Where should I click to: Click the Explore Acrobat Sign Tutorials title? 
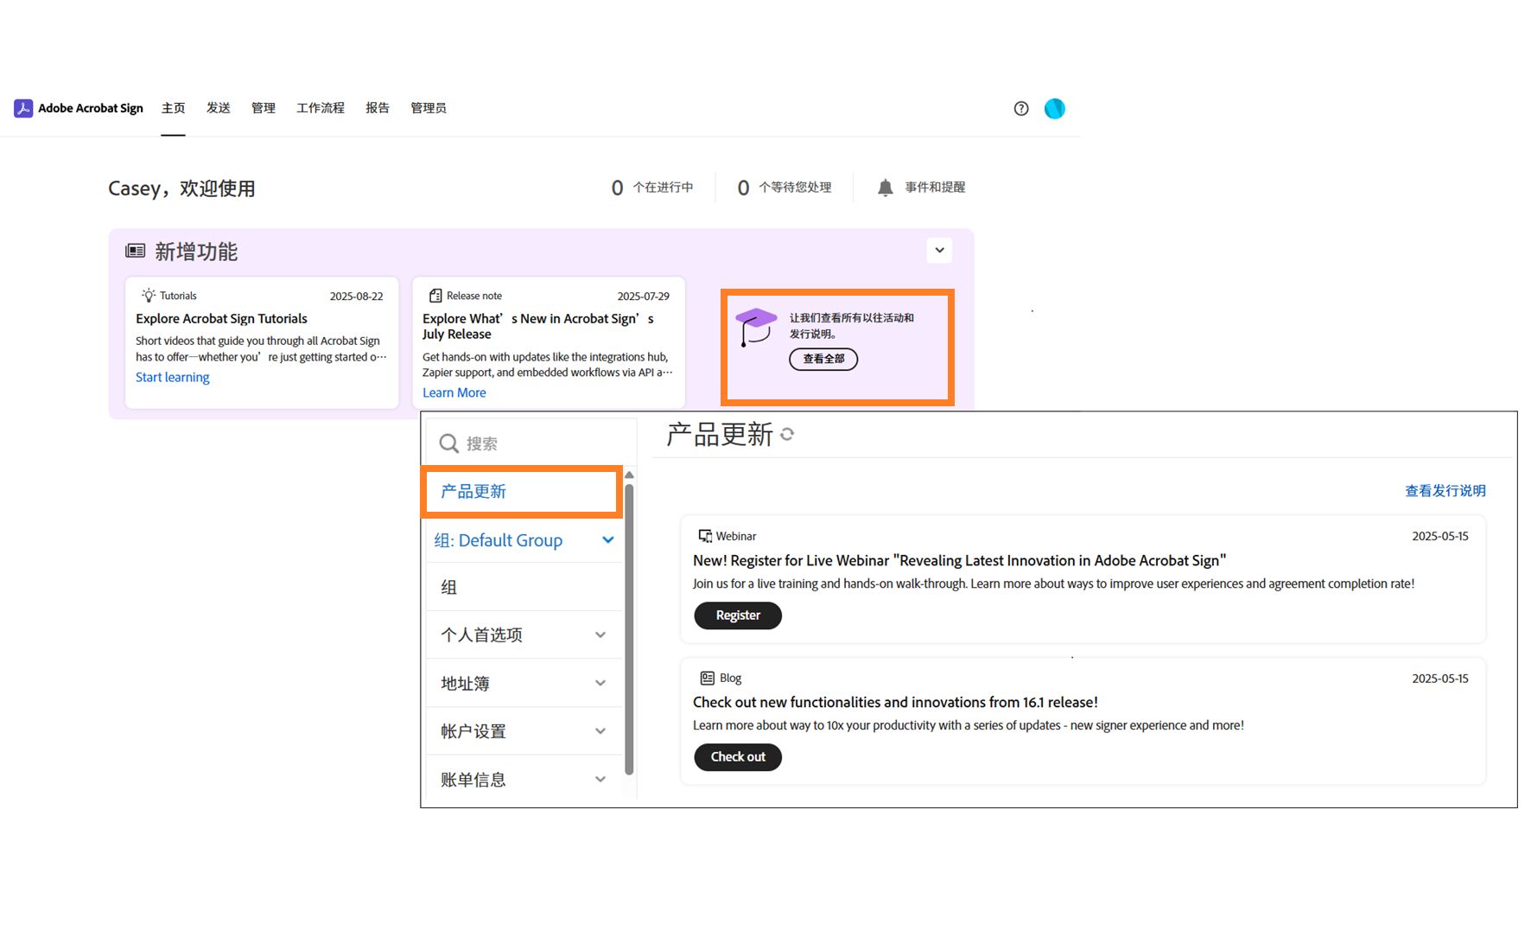click(x=221, y=319)
